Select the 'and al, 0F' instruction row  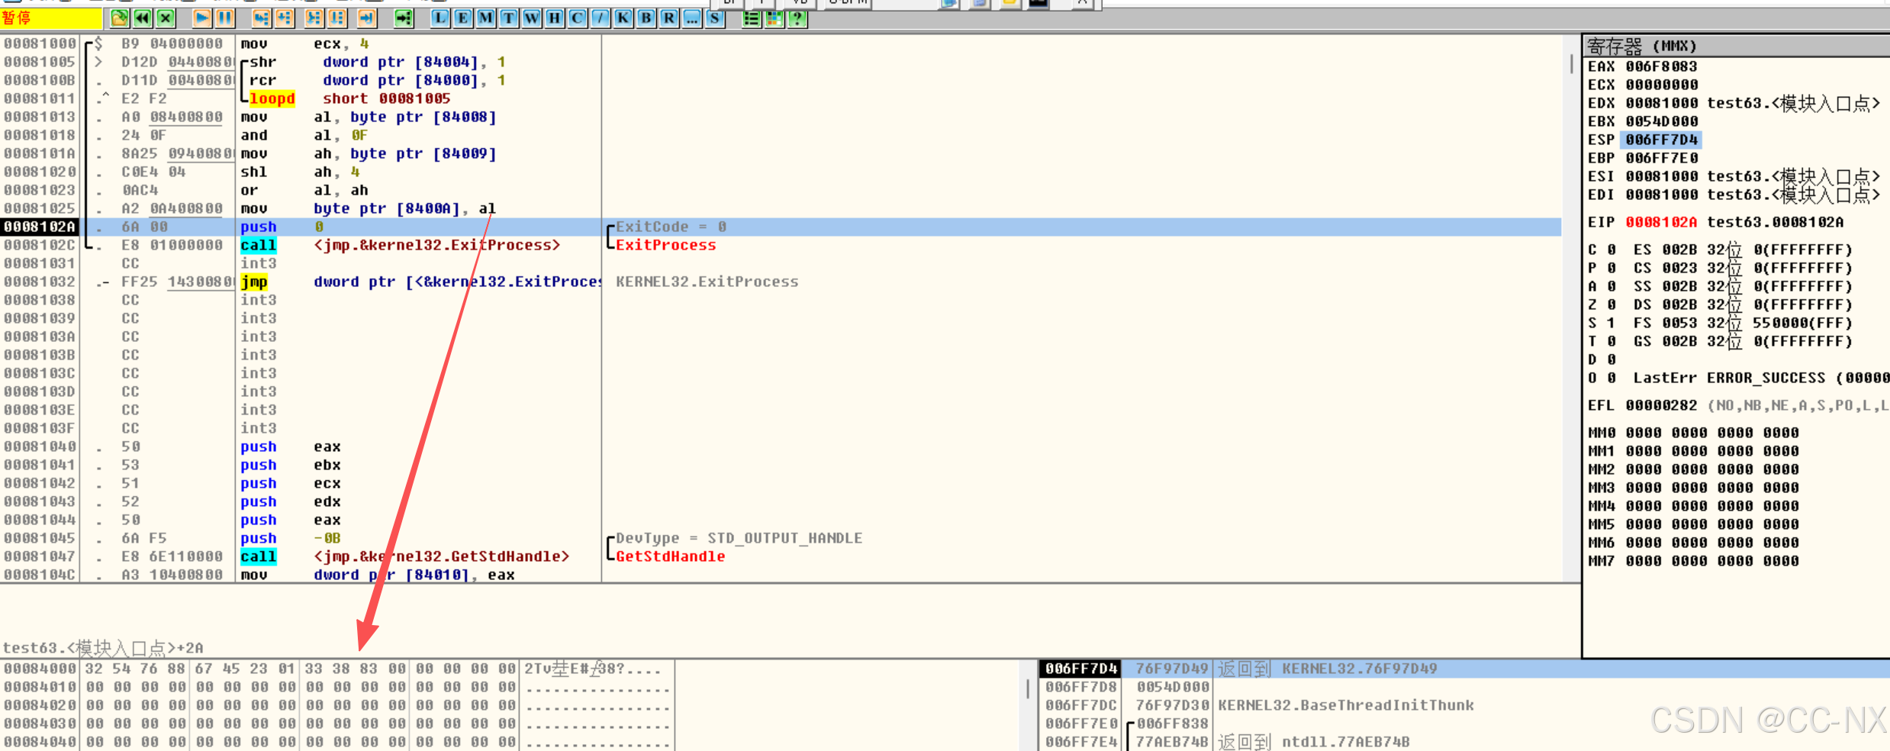[781, 135]
